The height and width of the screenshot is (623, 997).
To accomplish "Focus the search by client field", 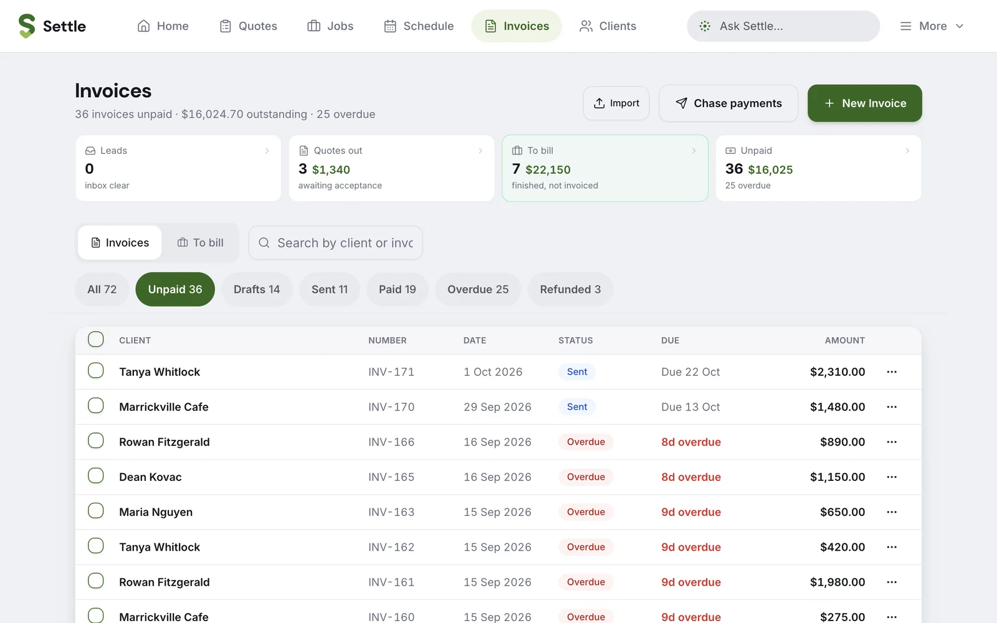I will coord(335,243).
